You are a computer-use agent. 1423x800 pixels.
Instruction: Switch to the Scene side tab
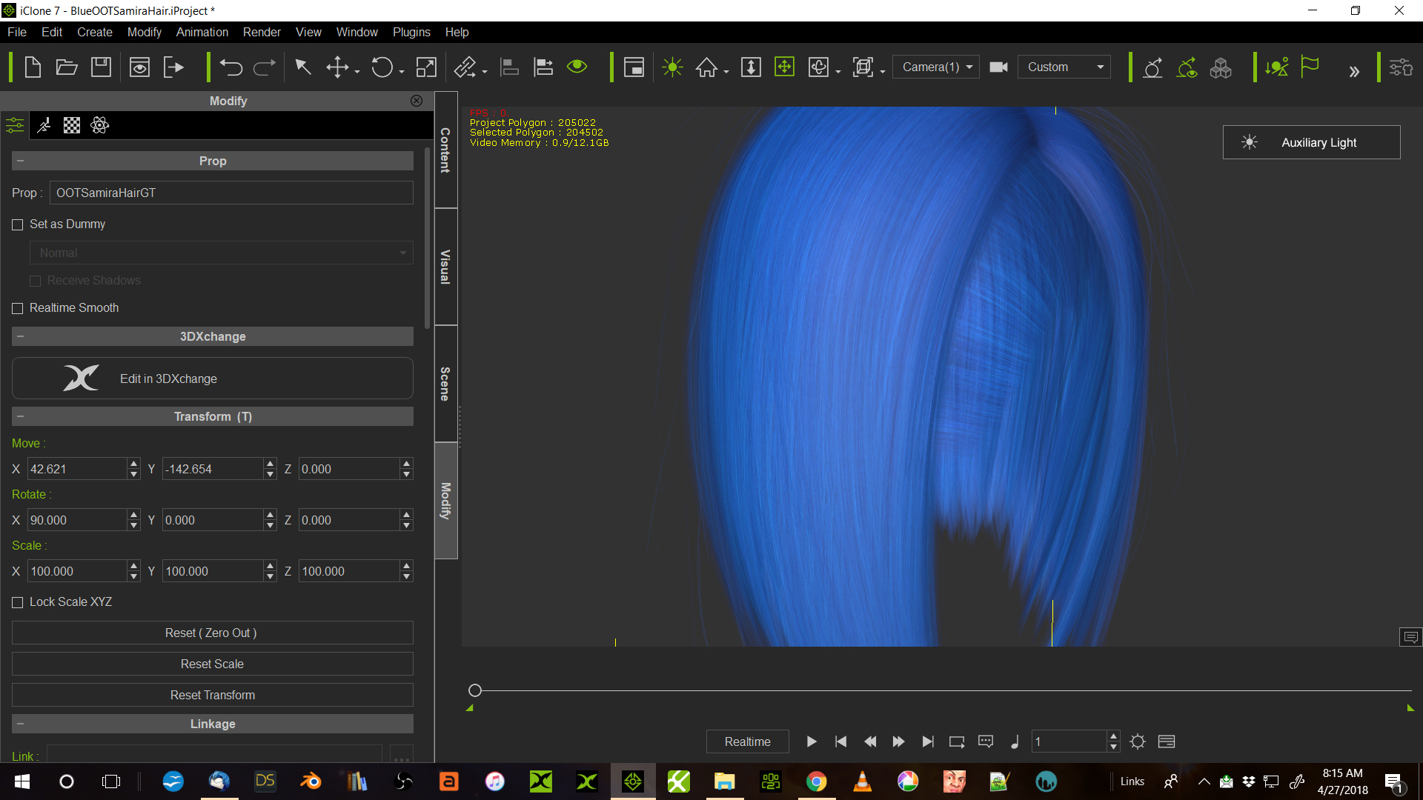[x=445, y=384]
